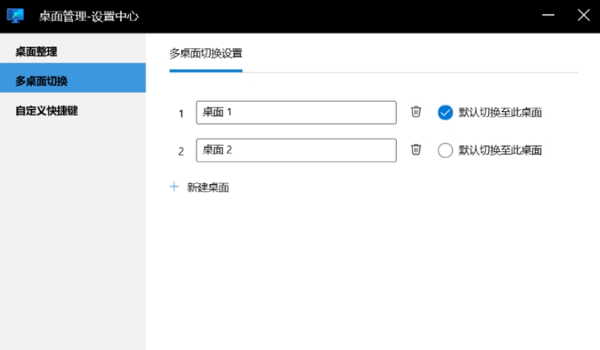Select 多桌面切换 in the sidebar
The image size is (600, 350).
[42, 81]
